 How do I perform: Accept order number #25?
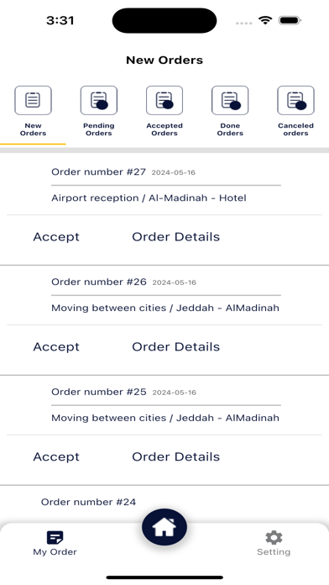tap(56, 457)
